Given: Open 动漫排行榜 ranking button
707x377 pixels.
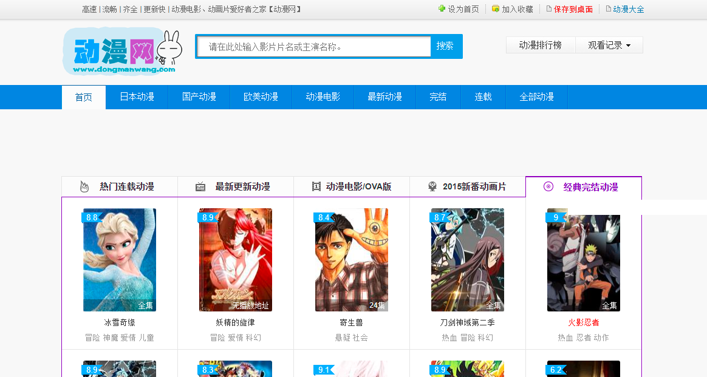Looking at the screenshot, I should [541, 45].
